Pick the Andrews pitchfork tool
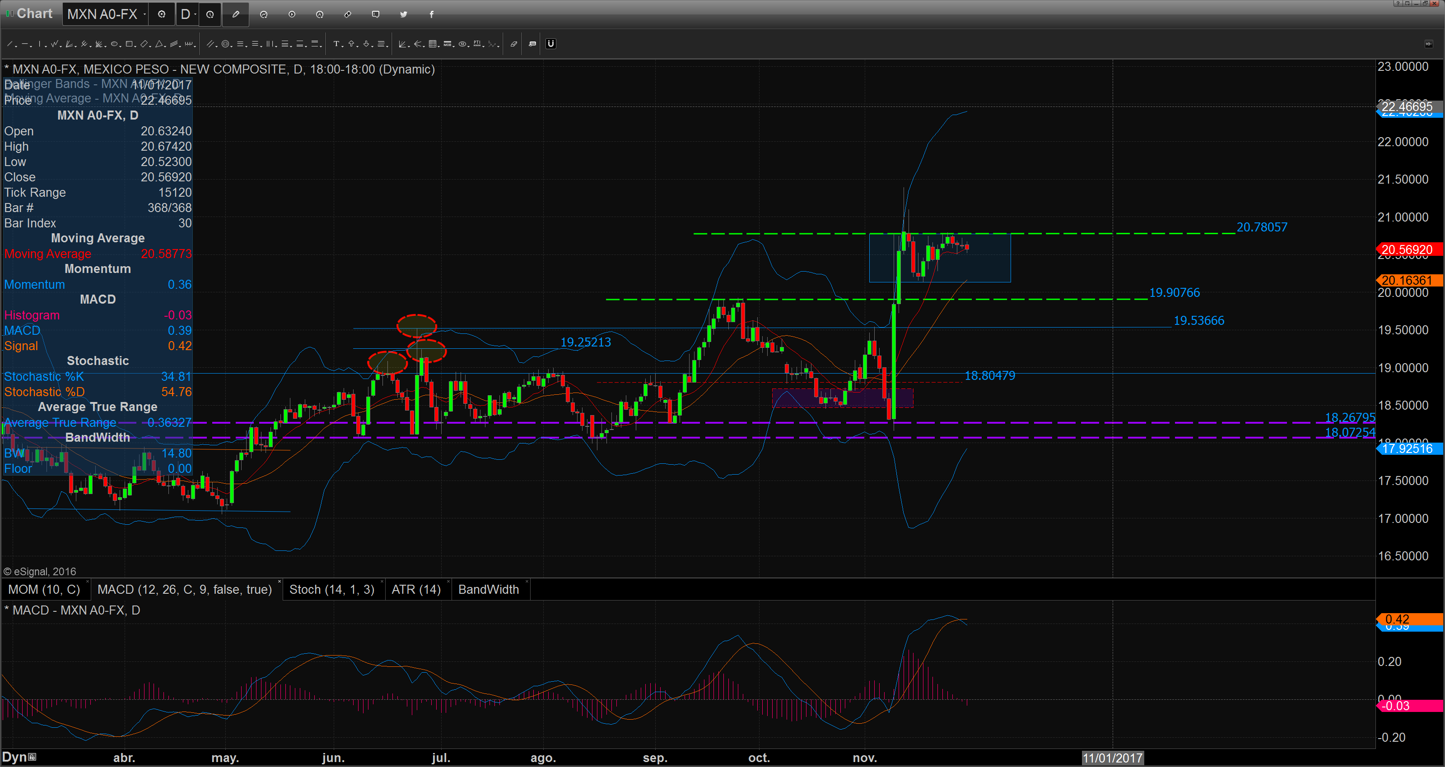Viewport: 1445px width, 767px height. (84, 44)
